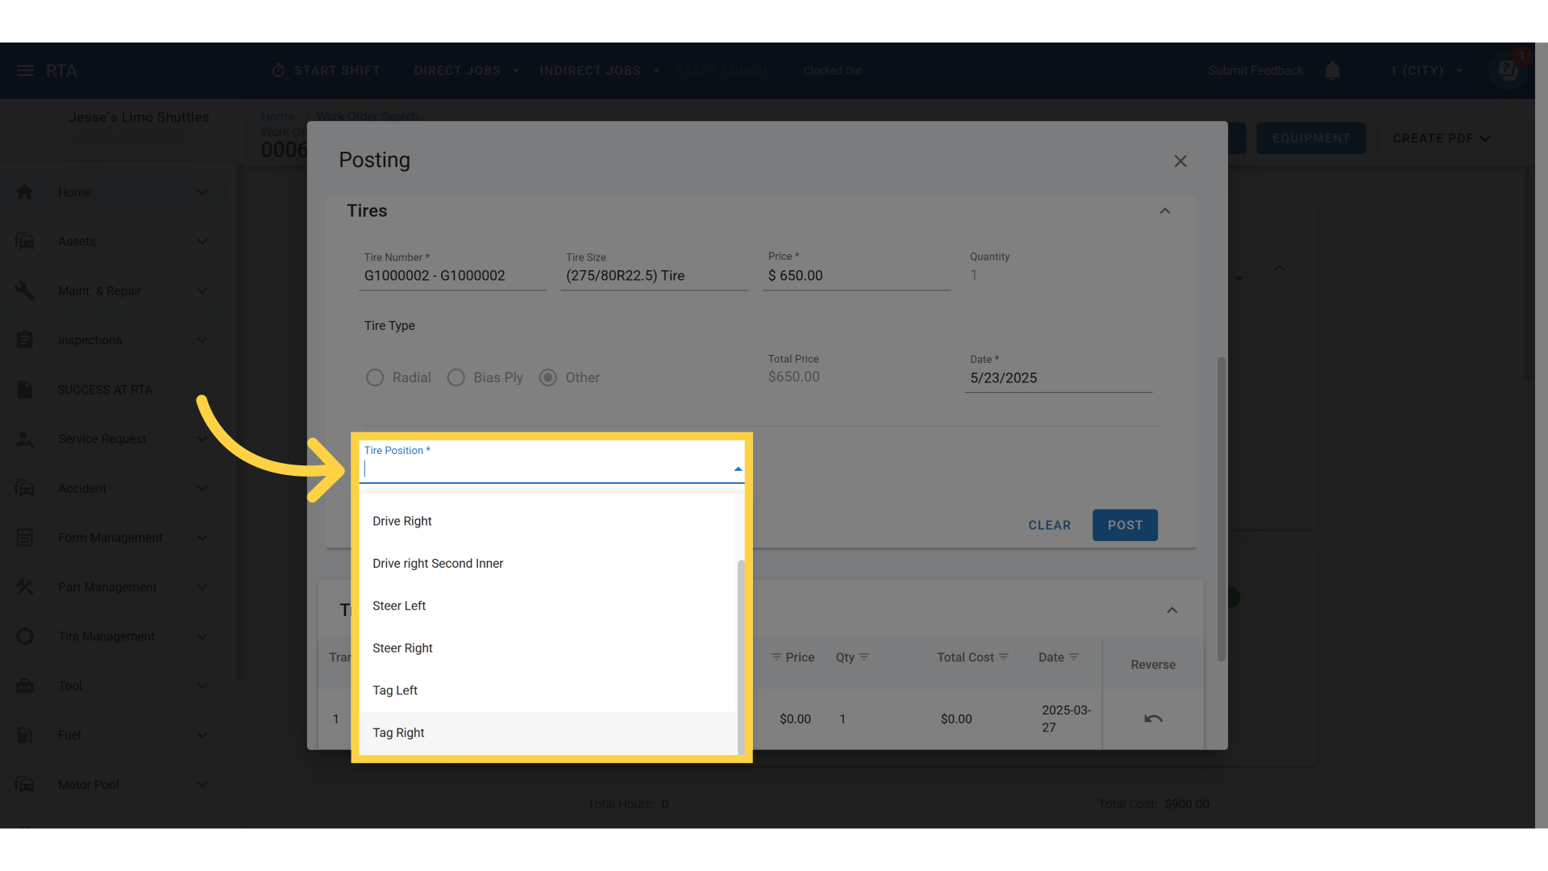Toggle the Tire Position dropdown arrow
Screen dimensions: 1548x871
pos(738,469)
